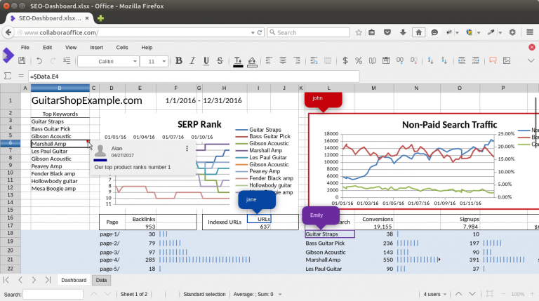Viewport: 539px width, 301px height.
Task: Click the Standard selection status label
Action: pyautogui.click(x=204, y=294)
